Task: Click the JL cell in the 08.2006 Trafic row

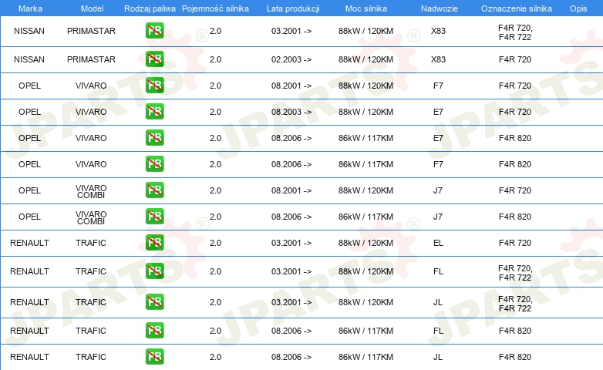Action: point(438,357)
